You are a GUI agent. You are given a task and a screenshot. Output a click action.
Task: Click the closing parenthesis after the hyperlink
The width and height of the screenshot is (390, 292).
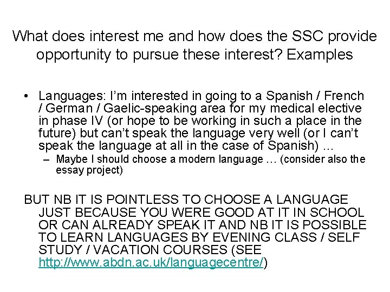265,263
